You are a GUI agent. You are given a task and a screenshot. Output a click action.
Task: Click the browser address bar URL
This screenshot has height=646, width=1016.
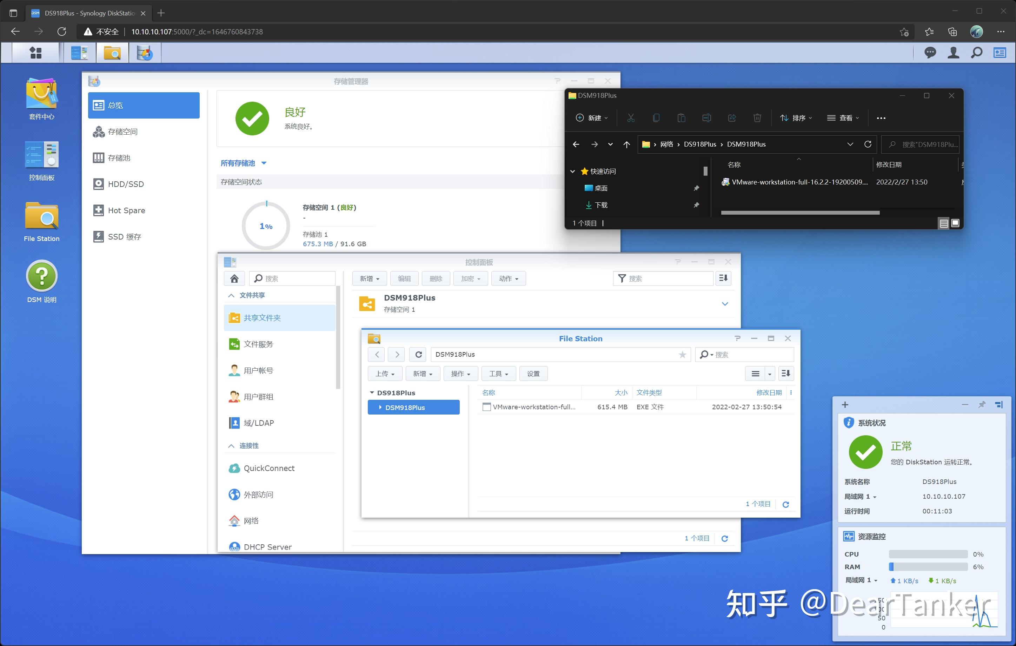[x=197, y=32]
